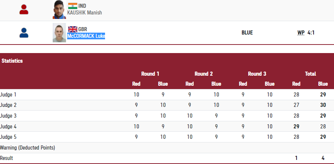Click the Result row blue value 4

(323, 158)
